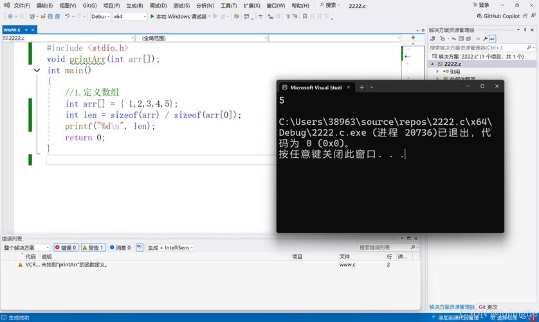The height and width of the screenshot is (322, 539).
Task: Click pending changes filter clock icon
Action: 443,39
